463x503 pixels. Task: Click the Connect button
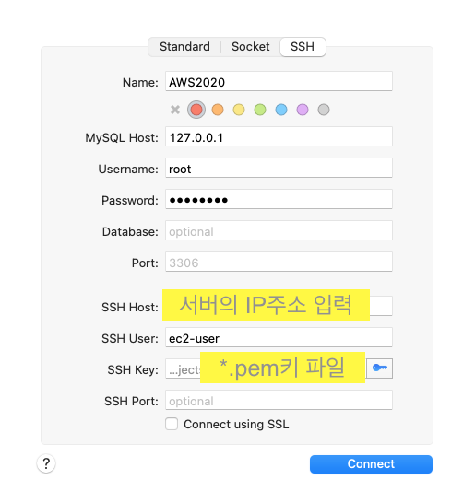tap(371, 464)
